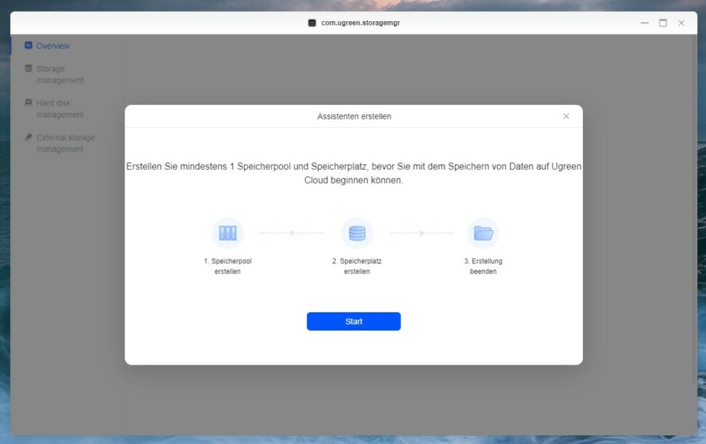Close the com.ugreen.storagemgr window
The width and height of the screenshot is (706, 444).
tap(681, 23)
